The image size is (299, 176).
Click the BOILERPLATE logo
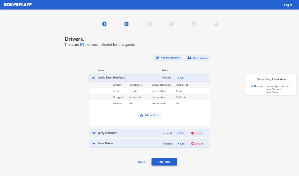(17, 5)
